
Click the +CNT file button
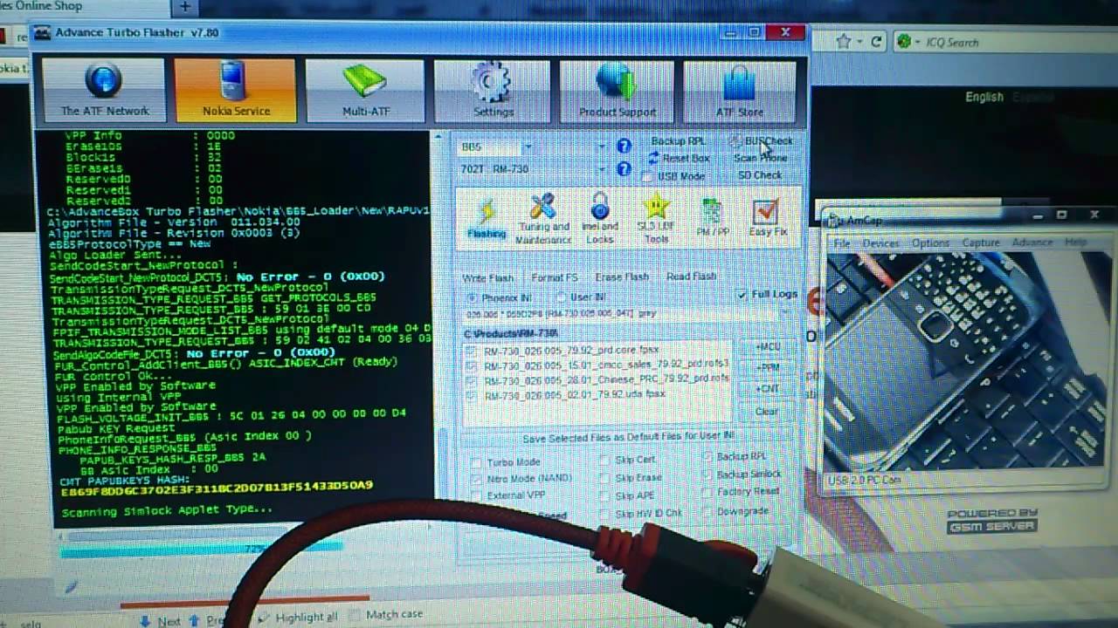(x=766, y=388)
